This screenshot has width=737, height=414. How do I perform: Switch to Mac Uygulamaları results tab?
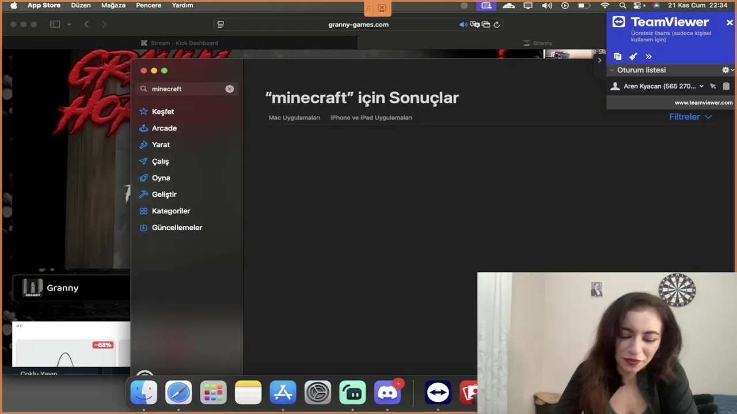(x=294, y=117)
